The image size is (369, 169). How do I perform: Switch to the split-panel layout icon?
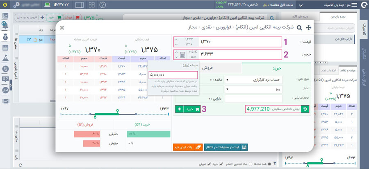coord(80,5)
